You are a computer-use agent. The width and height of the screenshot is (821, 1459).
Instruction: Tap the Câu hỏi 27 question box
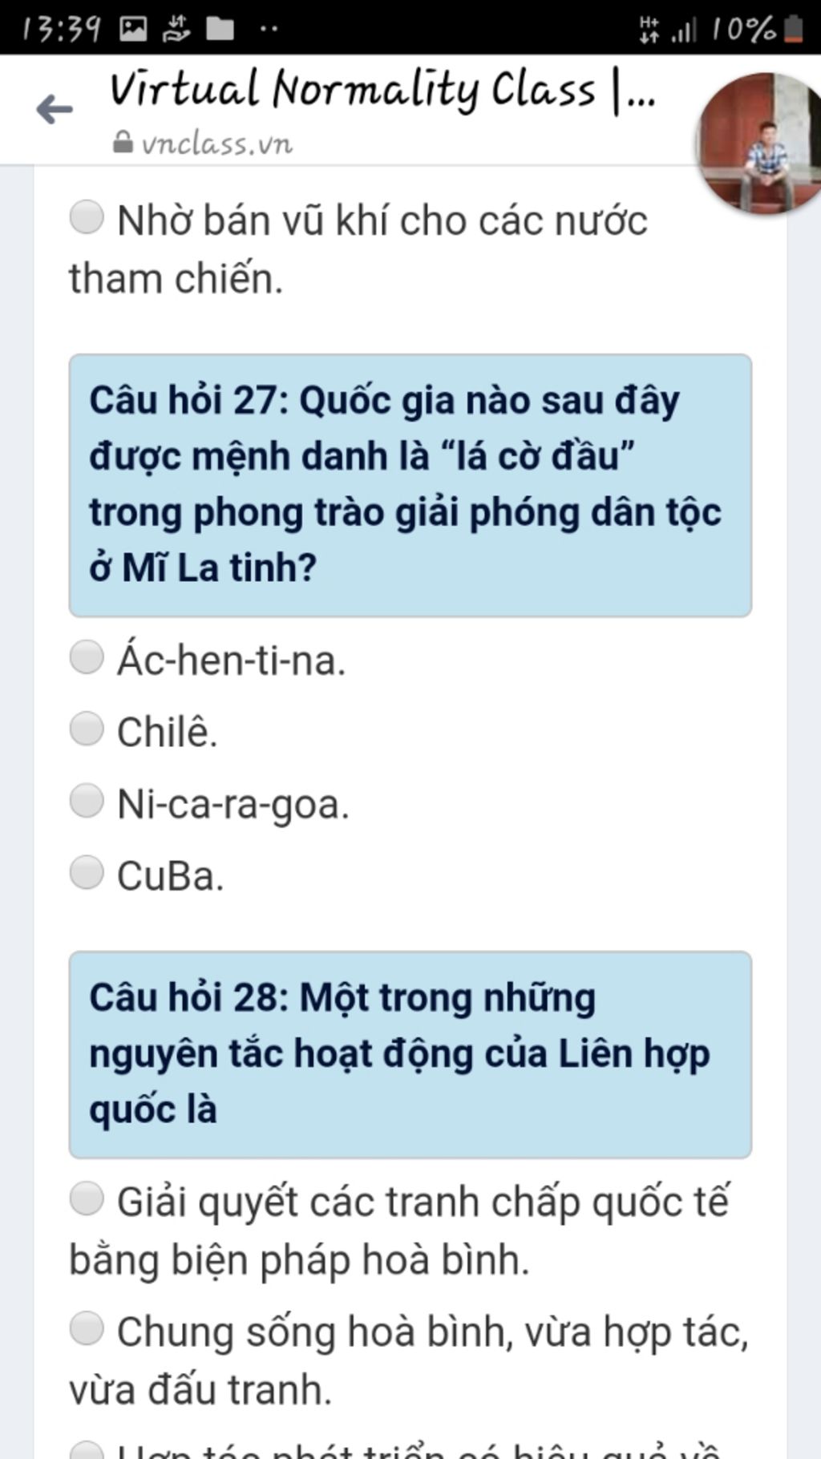410,485
